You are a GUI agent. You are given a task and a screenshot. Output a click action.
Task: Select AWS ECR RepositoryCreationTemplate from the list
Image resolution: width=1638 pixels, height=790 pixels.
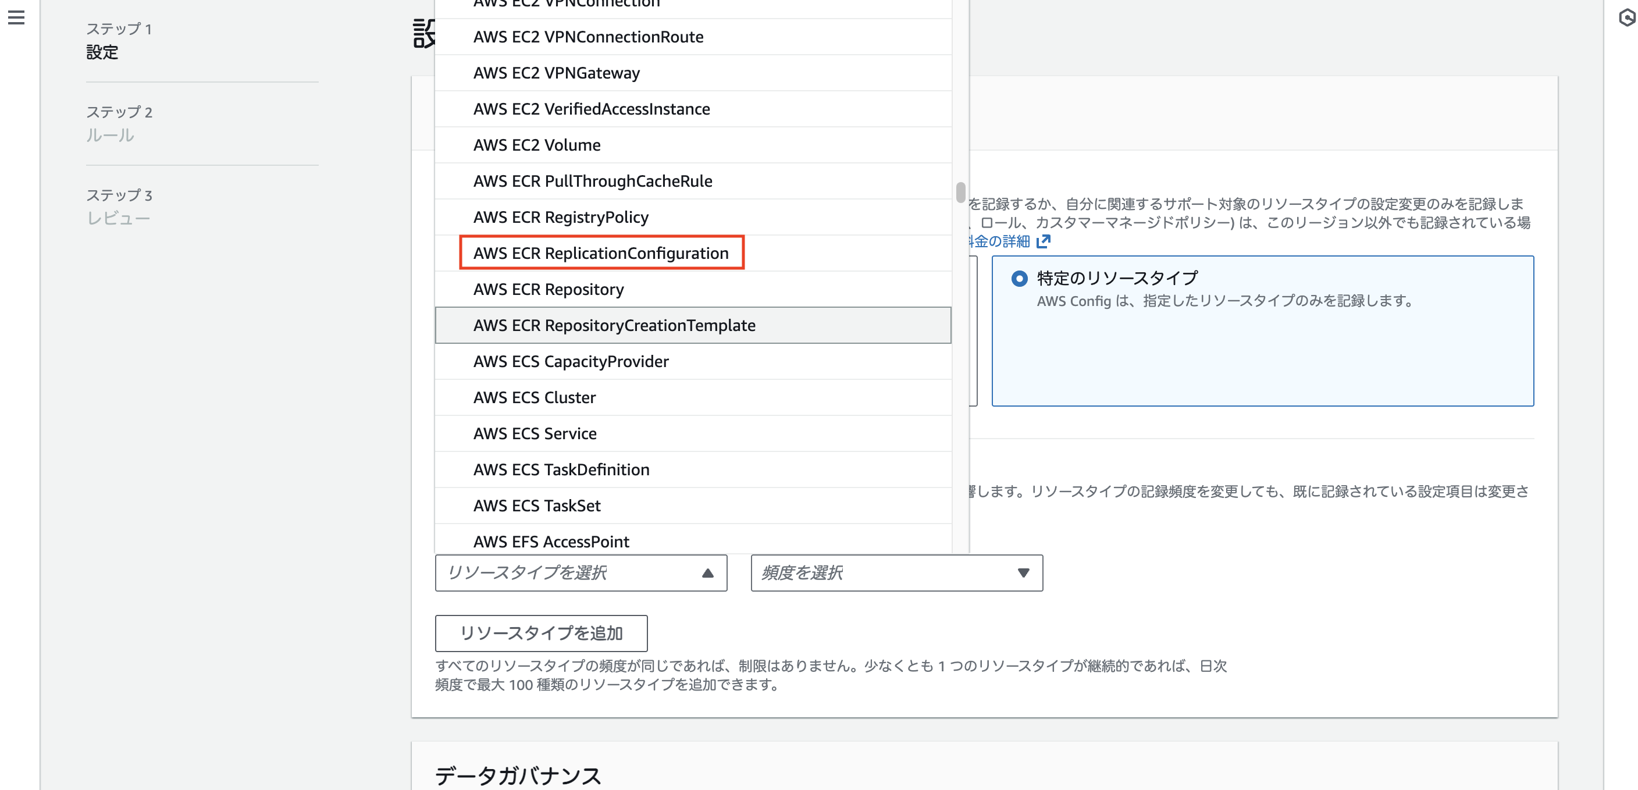coord(614,325)
